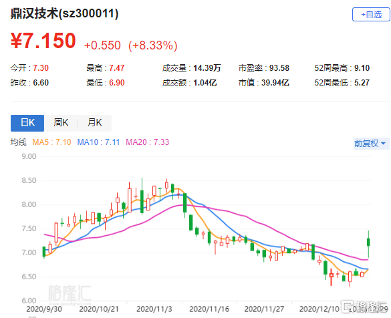The image size is (391, 318).
Task: Click the 最低 value 6.90
Action: 117,82
